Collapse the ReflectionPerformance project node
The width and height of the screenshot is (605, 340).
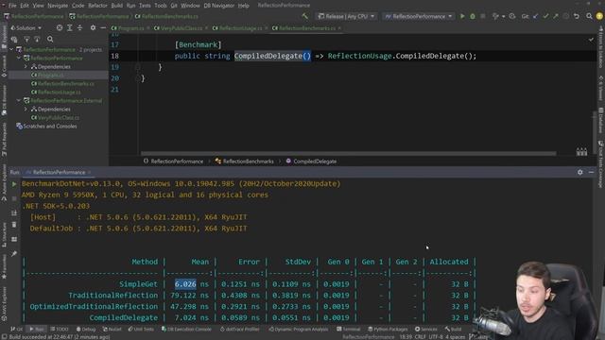19,59
